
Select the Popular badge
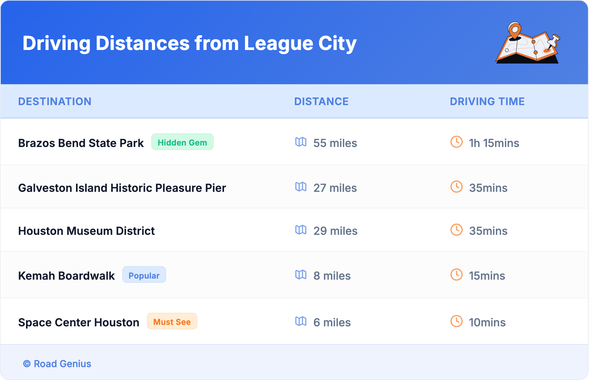(x=144, y=275)
